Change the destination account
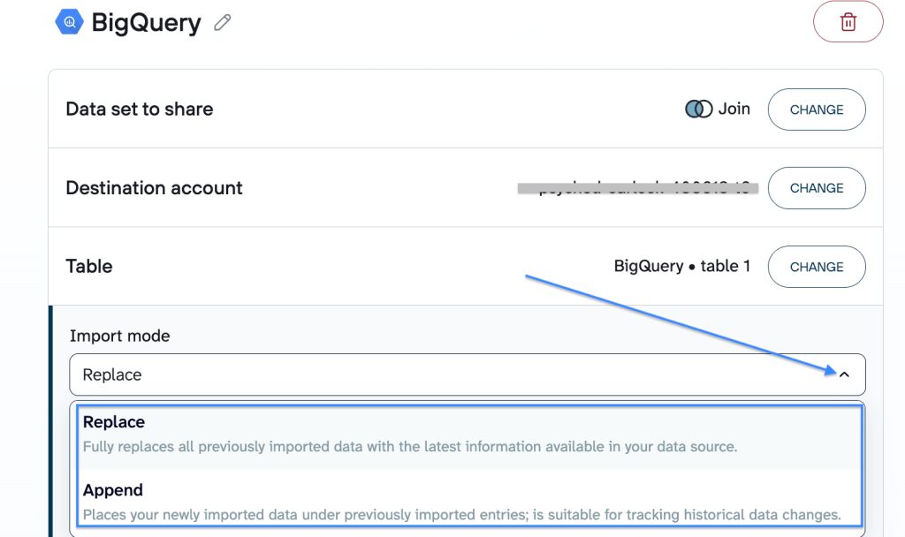 tap(816, 188)
